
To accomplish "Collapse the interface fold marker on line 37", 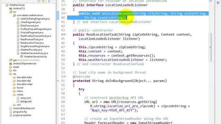I will coord(66,5).
